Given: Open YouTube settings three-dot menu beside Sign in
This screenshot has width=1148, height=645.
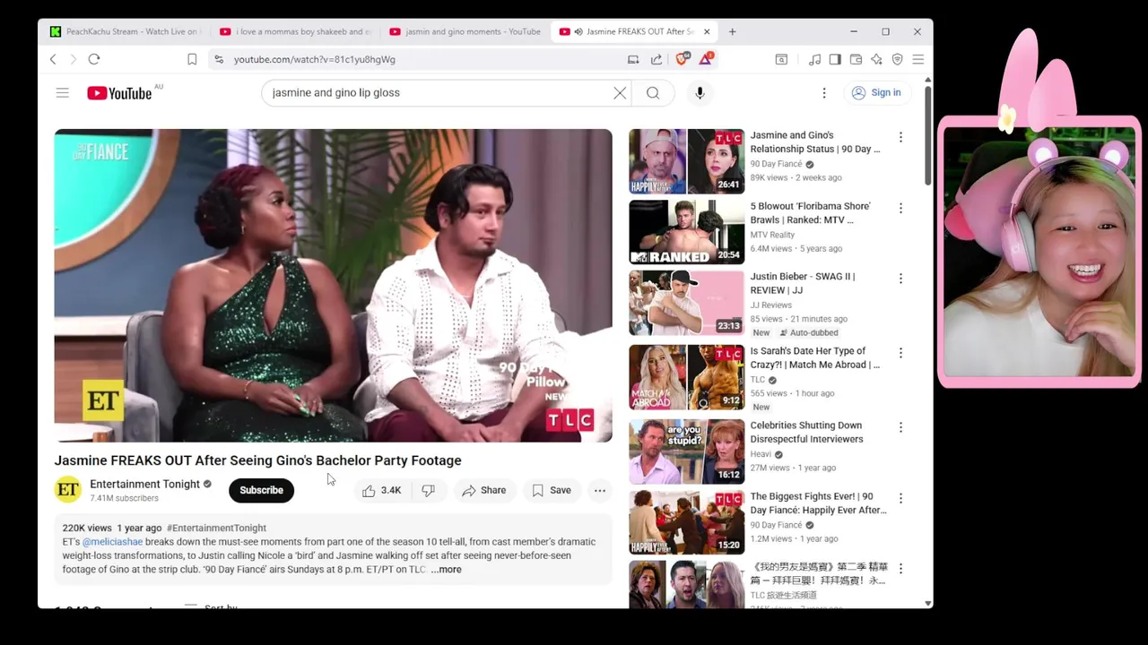Looking at the screenshot, I should [824, 92].
